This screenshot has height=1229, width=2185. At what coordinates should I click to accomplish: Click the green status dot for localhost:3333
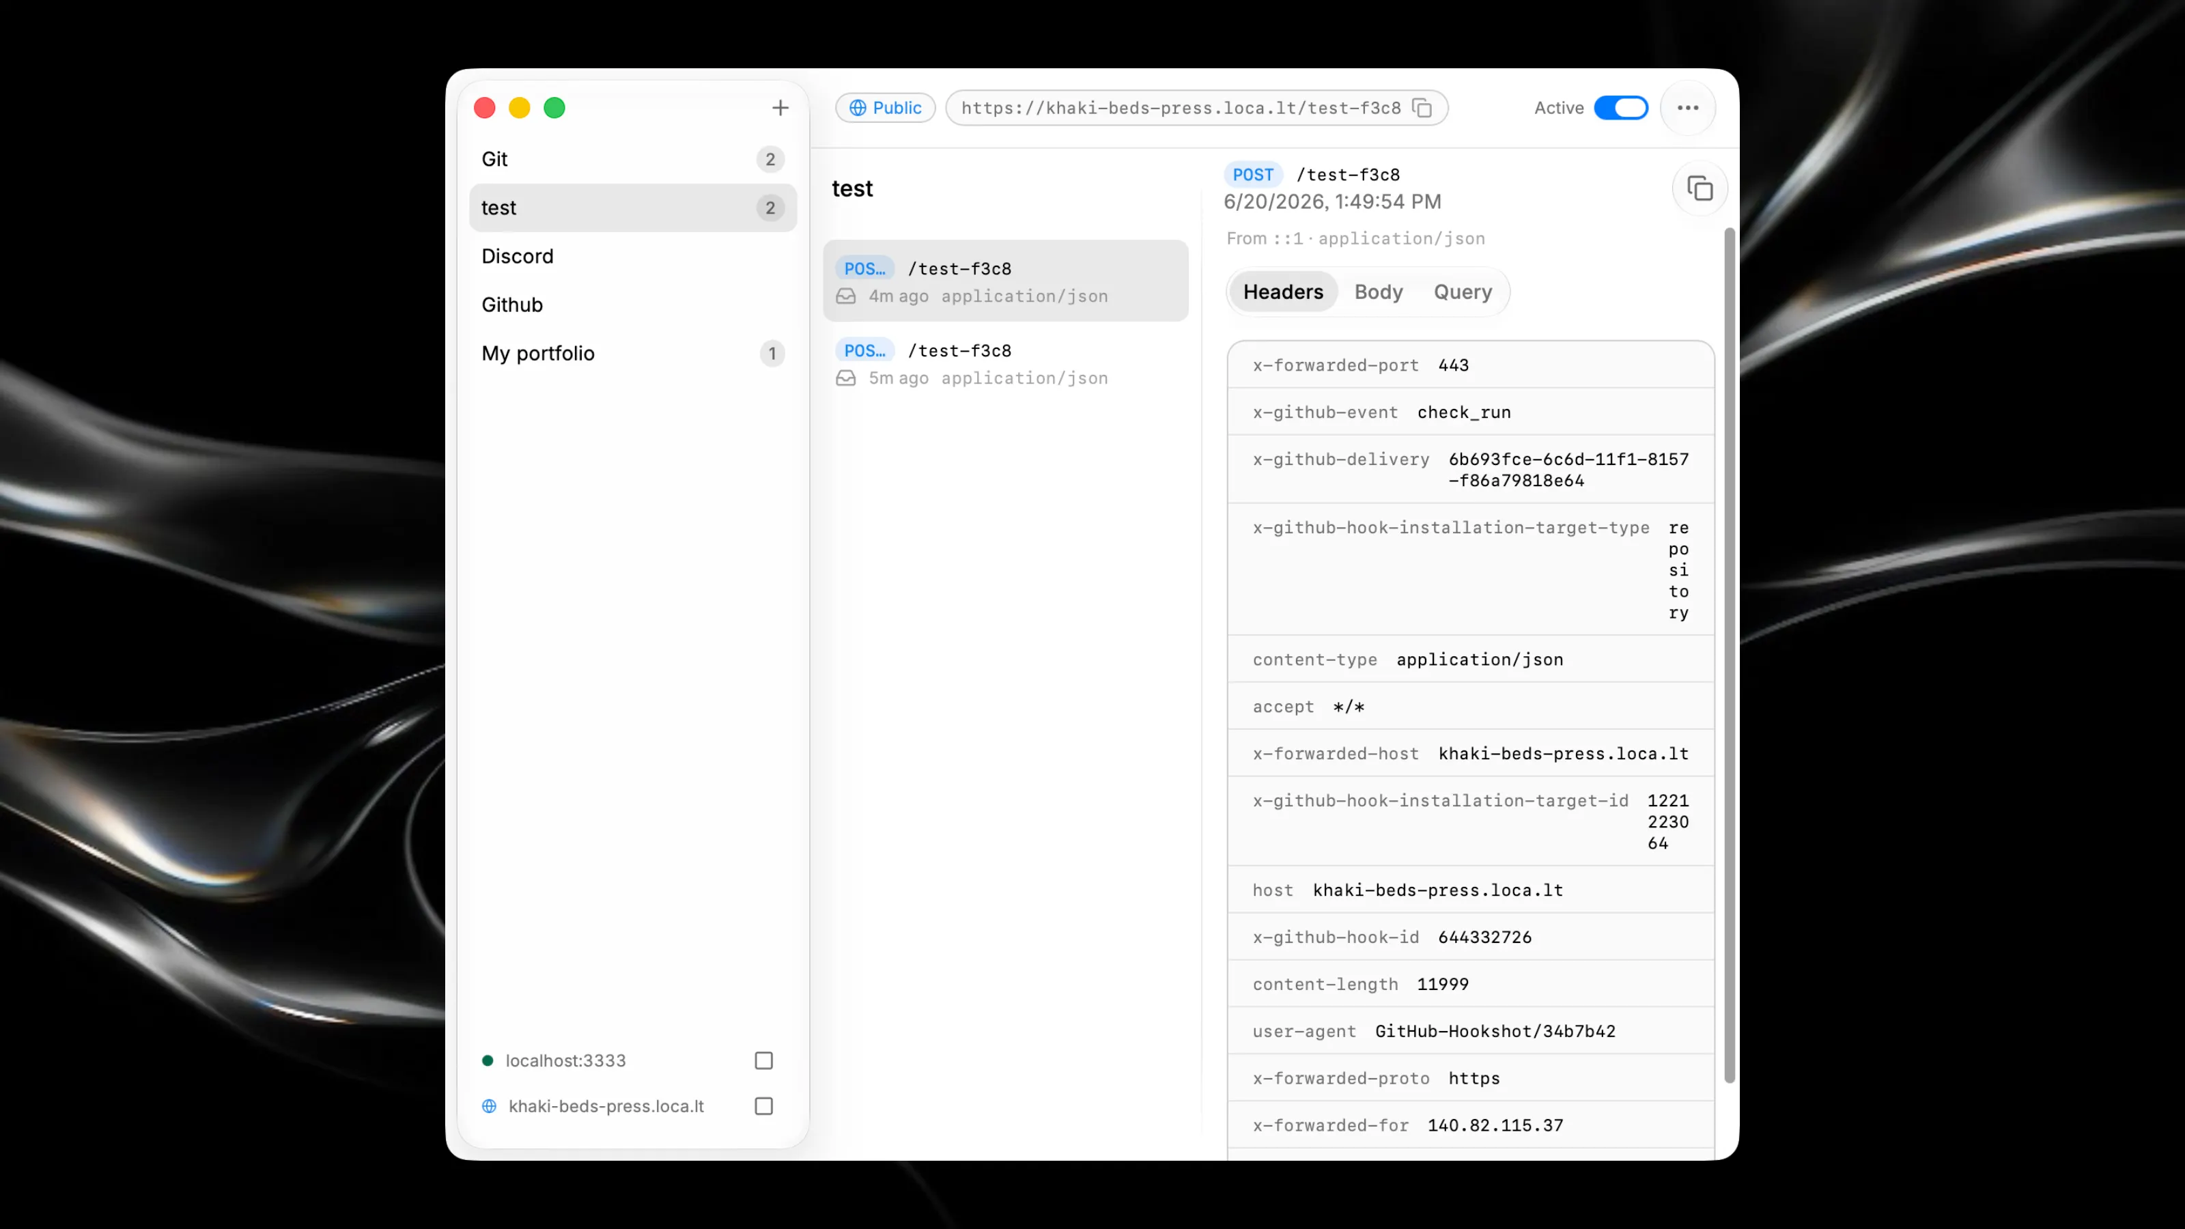(488, 1060)
